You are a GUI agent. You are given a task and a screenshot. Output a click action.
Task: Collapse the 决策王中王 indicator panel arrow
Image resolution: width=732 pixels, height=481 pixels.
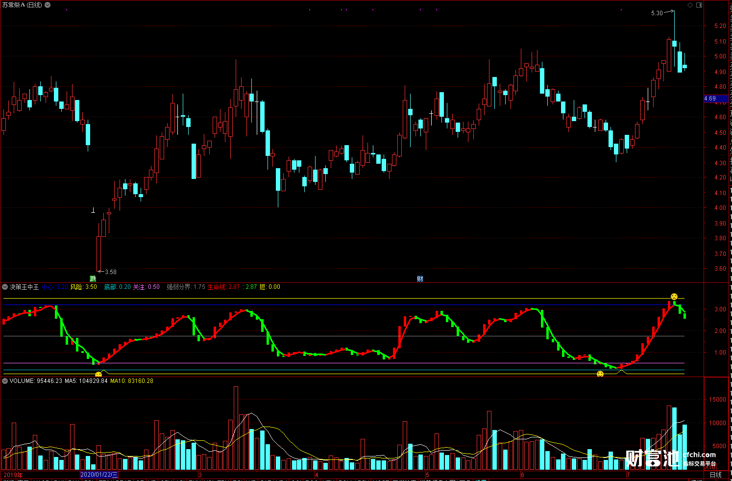click(5, 287)
